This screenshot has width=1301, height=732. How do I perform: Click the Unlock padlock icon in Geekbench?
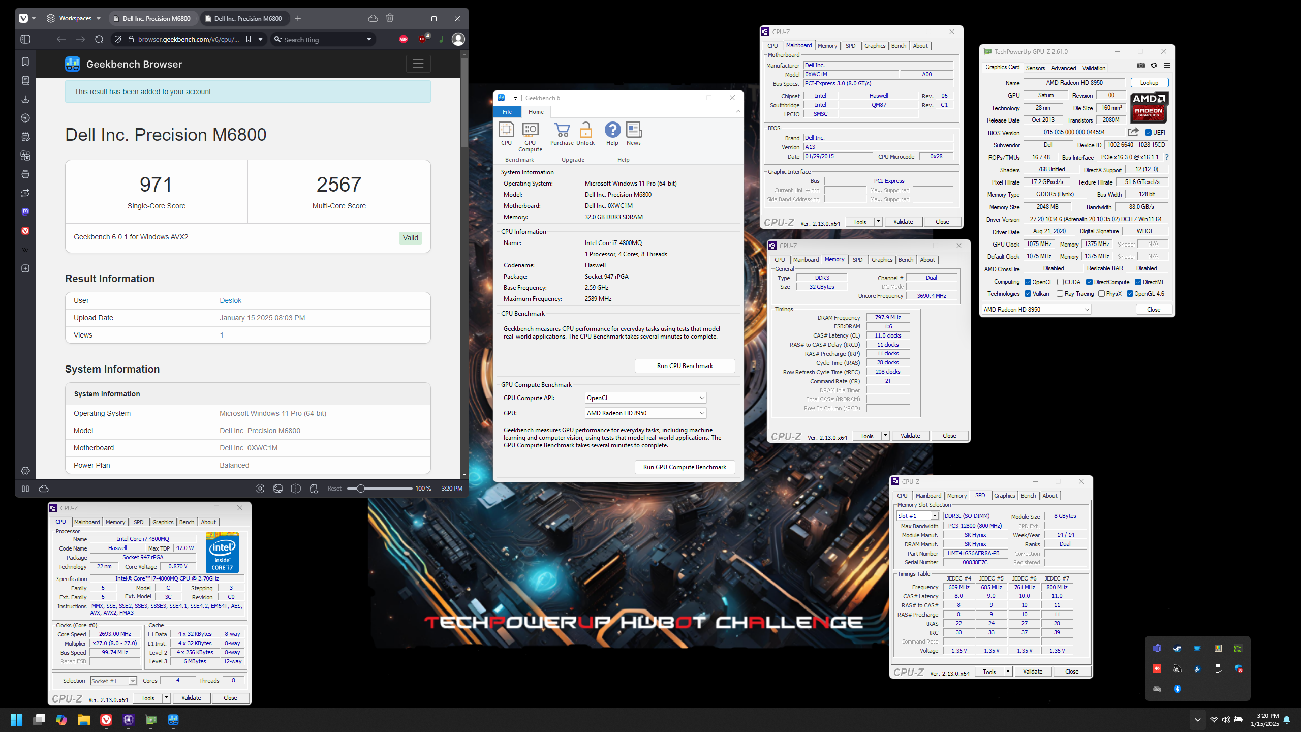(x=585, y=134)
